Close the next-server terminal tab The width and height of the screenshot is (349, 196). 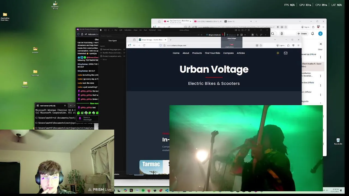click(65, 106)
